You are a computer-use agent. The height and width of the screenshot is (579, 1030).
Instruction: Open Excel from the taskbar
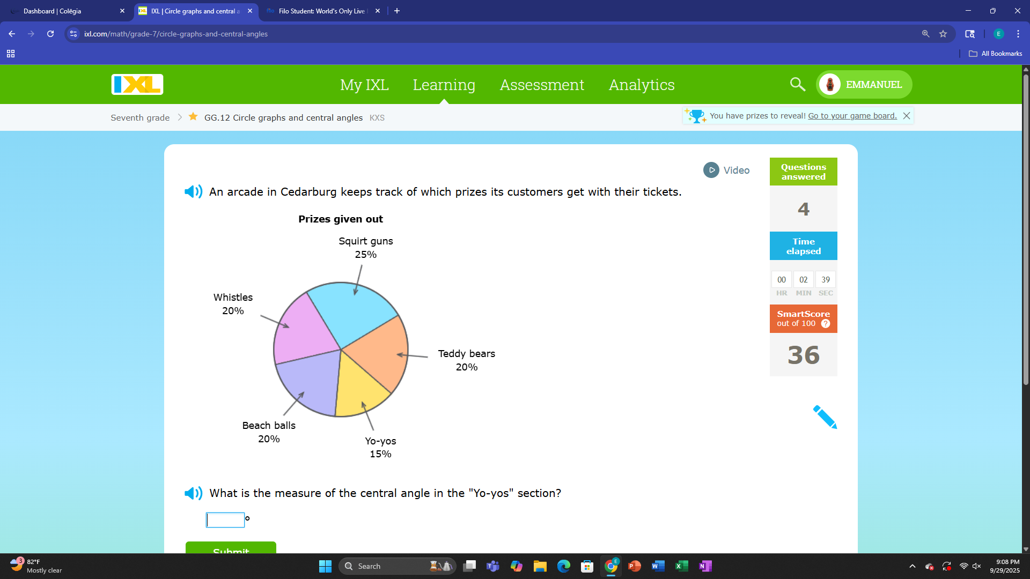coord(681,566)
